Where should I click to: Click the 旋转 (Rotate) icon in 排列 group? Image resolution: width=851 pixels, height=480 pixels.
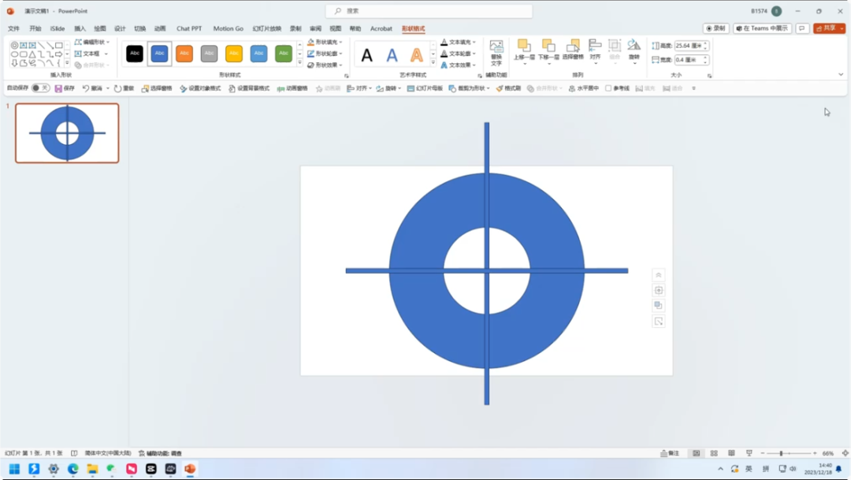click(634, 46)
